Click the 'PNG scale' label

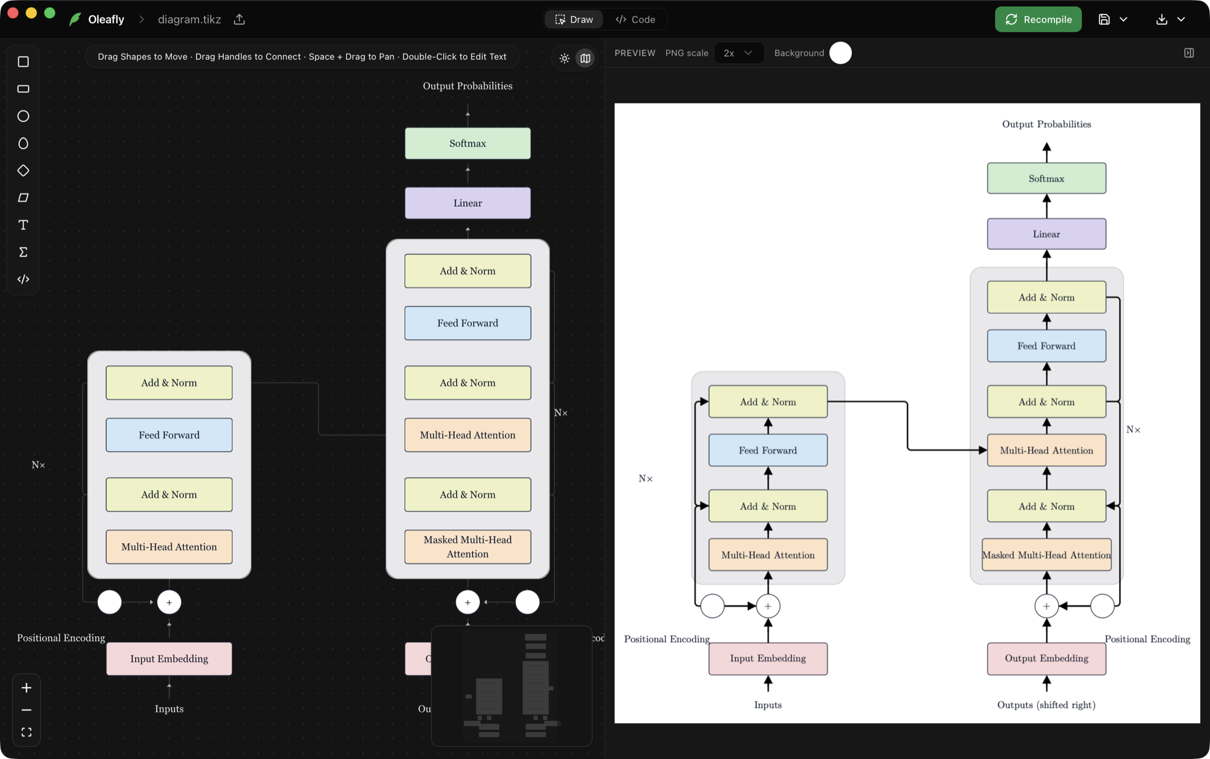pyautogui.click(x=687, y=53)
